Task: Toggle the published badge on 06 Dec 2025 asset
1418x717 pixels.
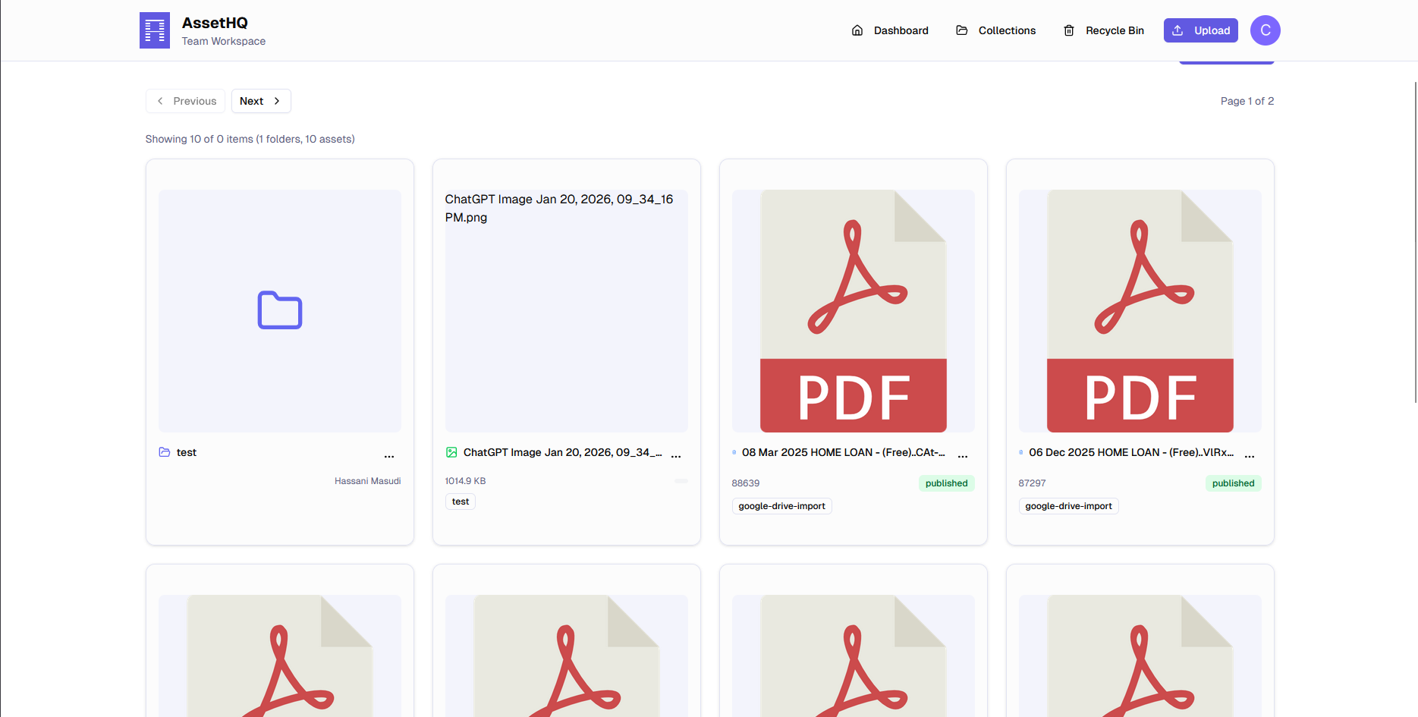Action: click(1233, 483)
